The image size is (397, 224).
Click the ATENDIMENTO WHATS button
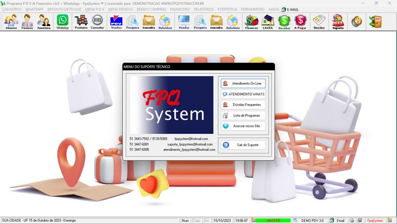[243, 94]
